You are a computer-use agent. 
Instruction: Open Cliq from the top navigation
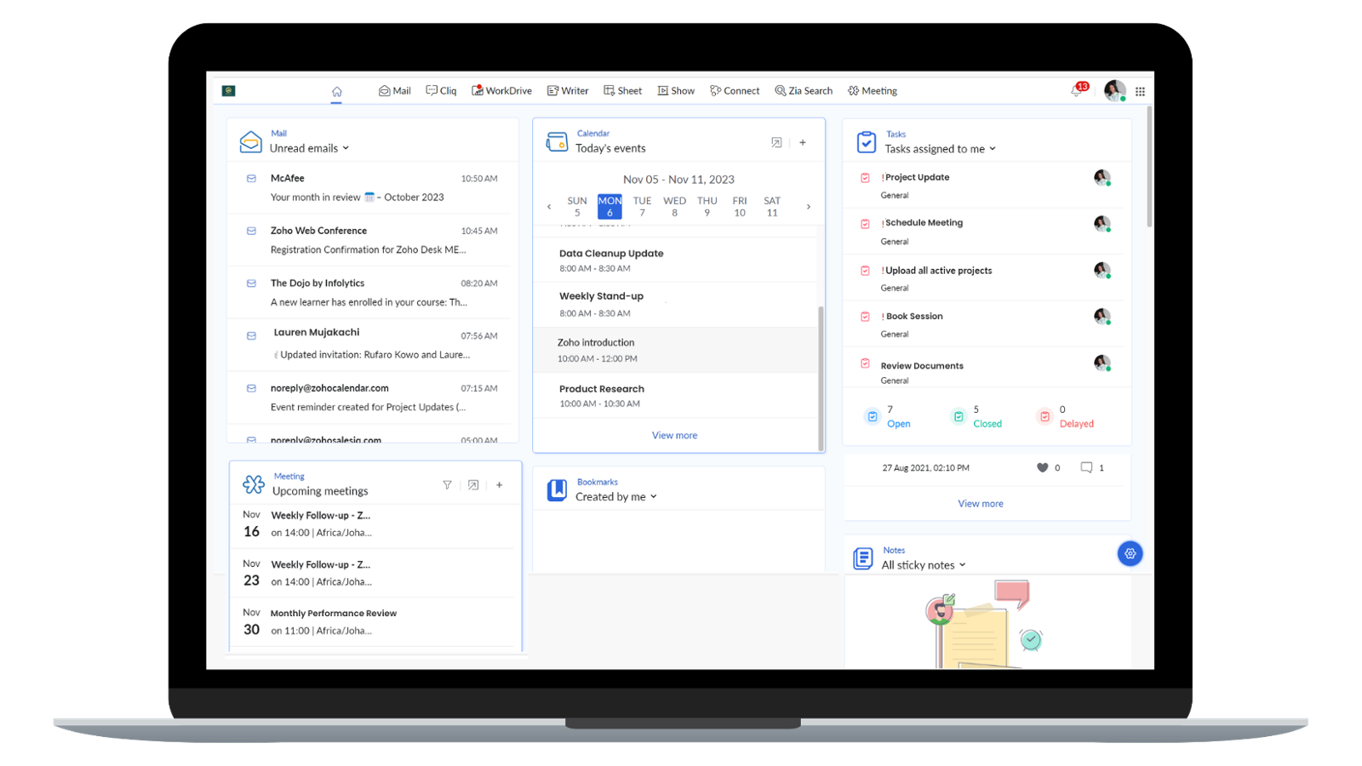441,91
